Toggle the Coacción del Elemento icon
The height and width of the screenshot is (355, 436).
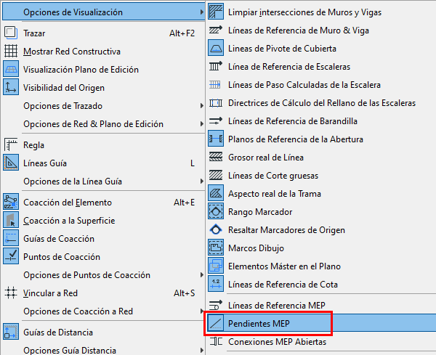(11, 203)
